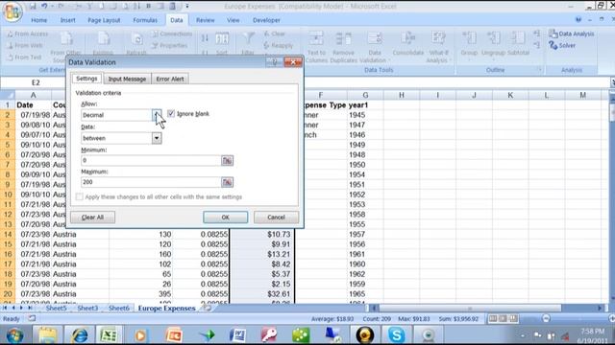Click the Office button logo
The height and width of the screenshot is (345, 615).
coord(12,11)
